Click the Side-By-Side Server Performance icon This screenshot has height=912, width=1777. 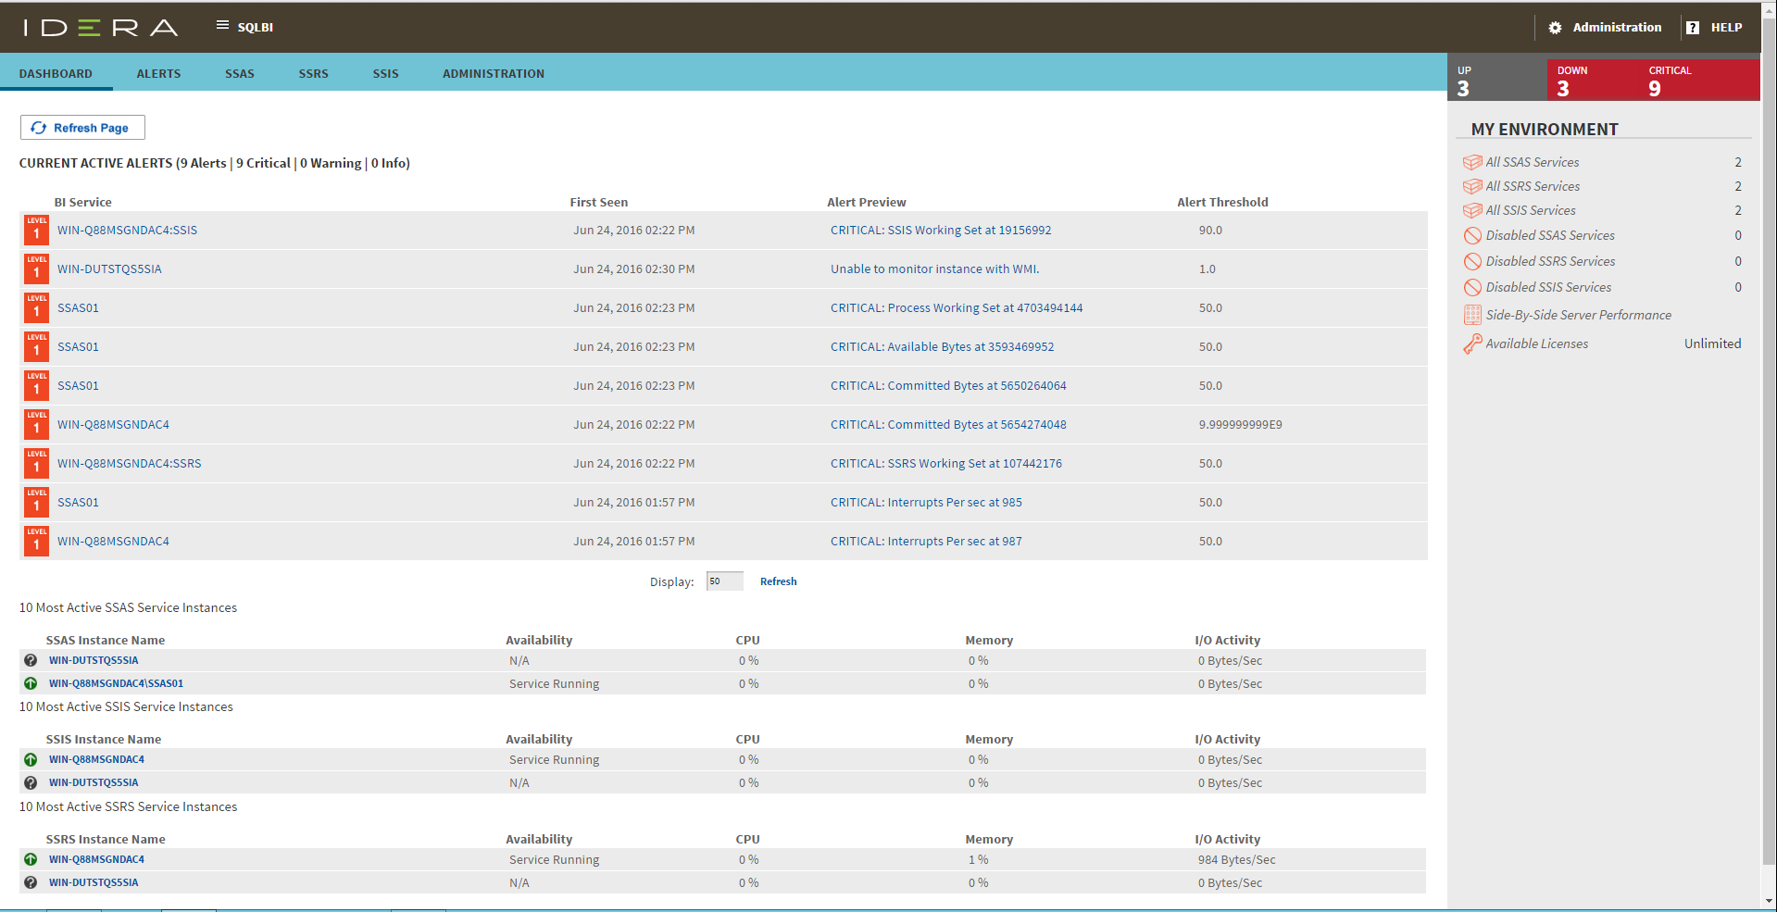tap(1471, 316)
